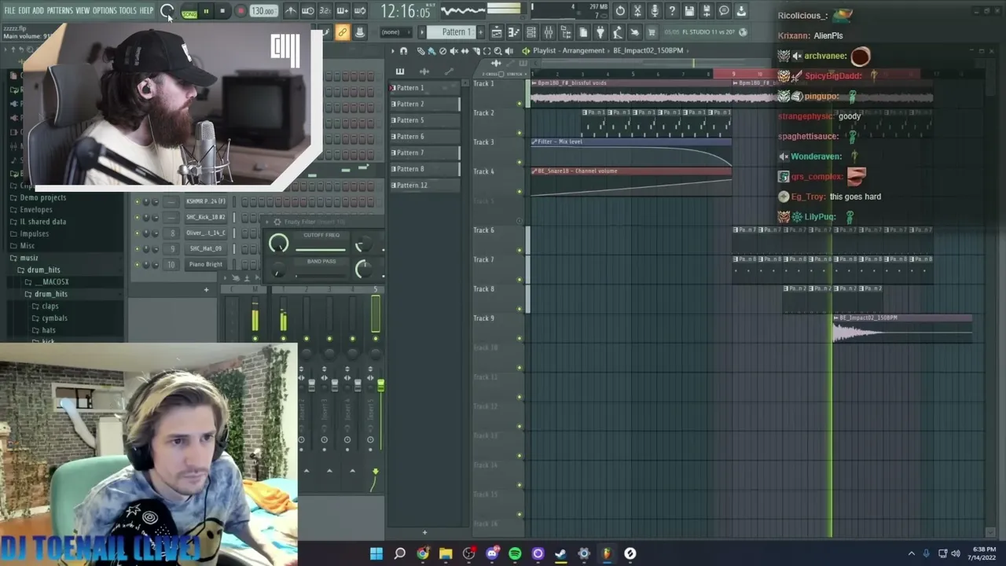
Task: Click the one-click audio recording microphone
Action: click(x=655, y=11)
